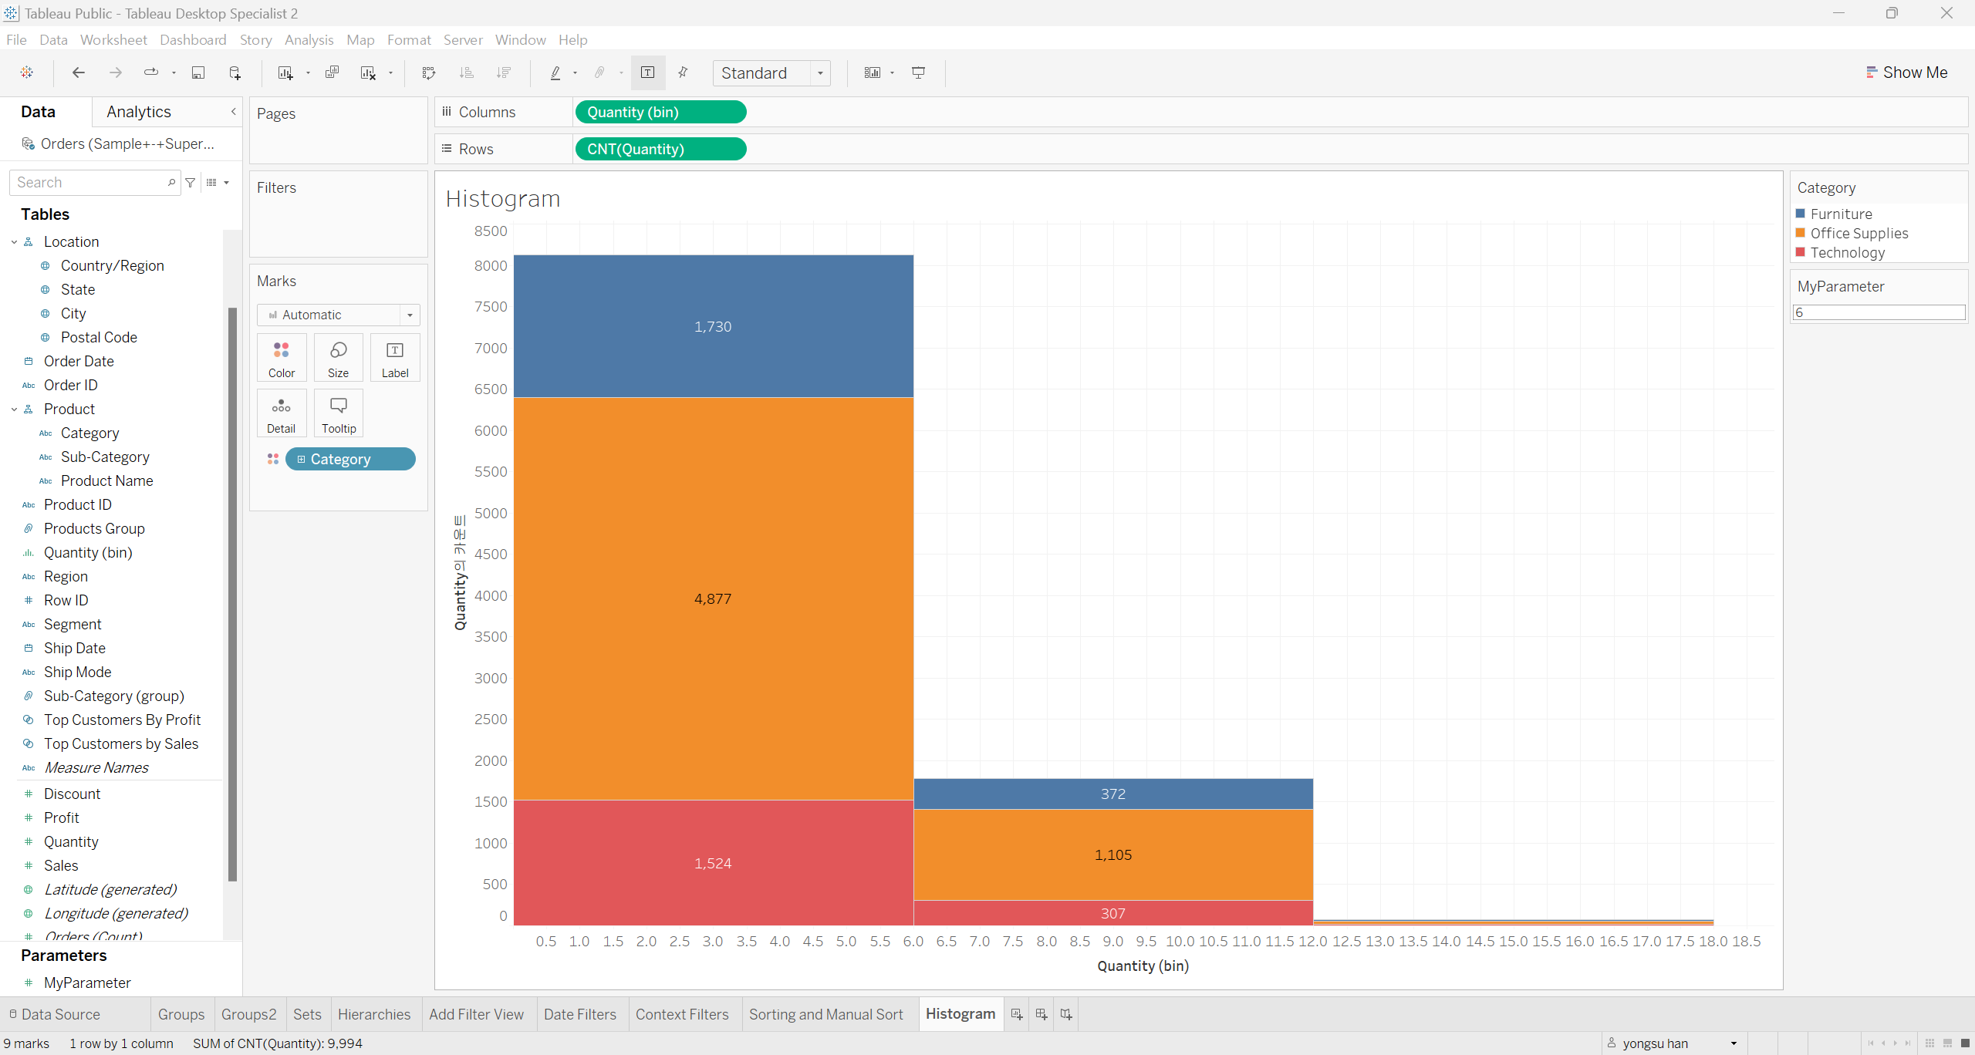Toggle Show Mark Labels toolbar button
The image size is (1975, 1055).
click(x=648, y=72)
